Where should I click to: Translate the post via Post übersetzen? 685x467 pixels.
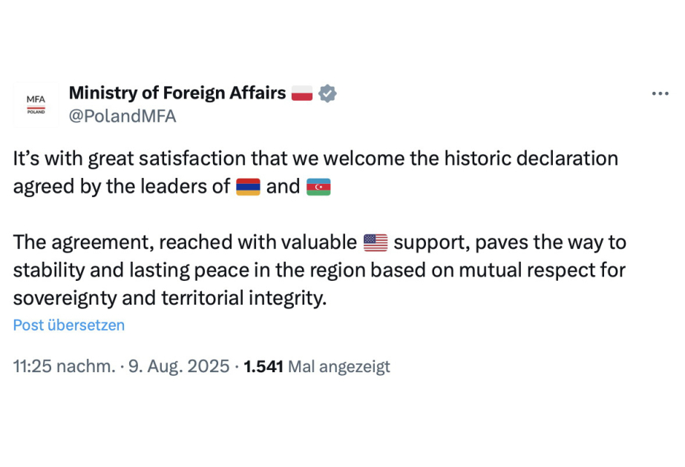pos(68,325)
